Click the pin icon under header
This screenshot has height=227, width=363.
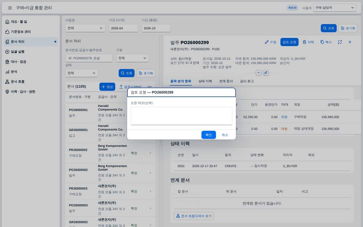(x=266, y=73)
